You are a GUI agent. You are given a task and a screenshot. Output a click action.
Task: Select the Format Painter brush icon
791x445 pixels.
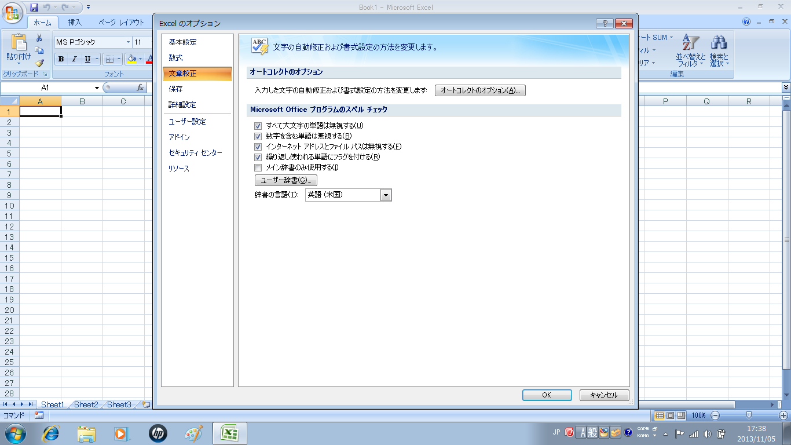[x=39, y=63]
